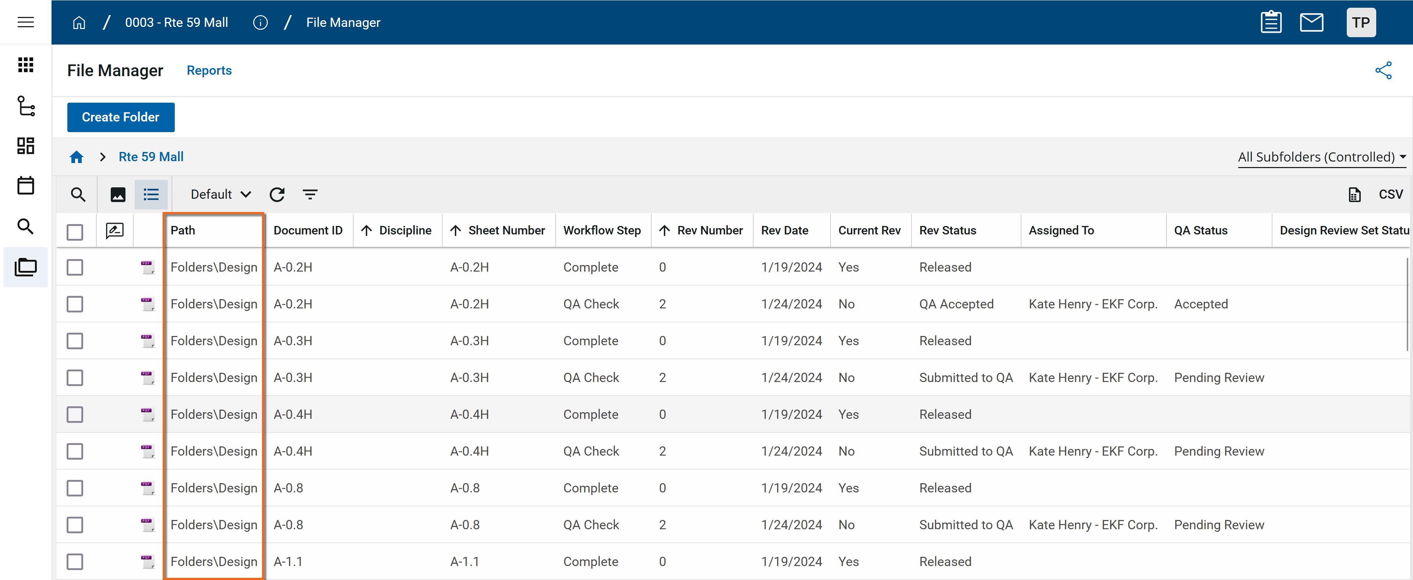Open the mail inbox icon
The image size is (1413, 580).
coord(1311,22)
